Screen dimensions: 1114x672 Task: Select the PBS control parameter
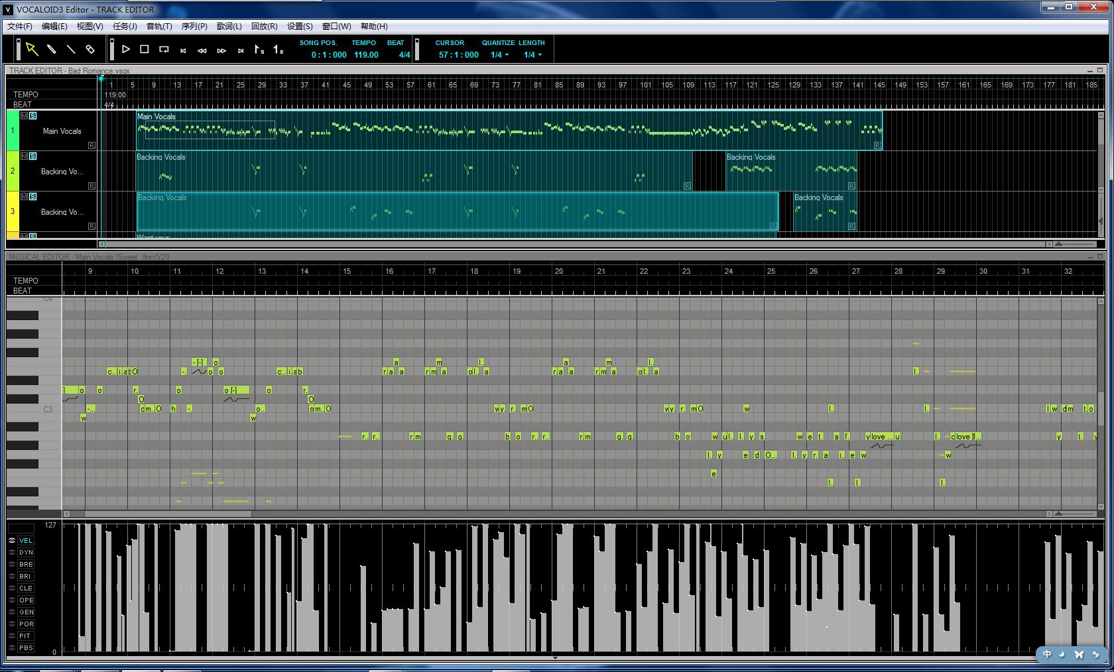pos(26,647)
